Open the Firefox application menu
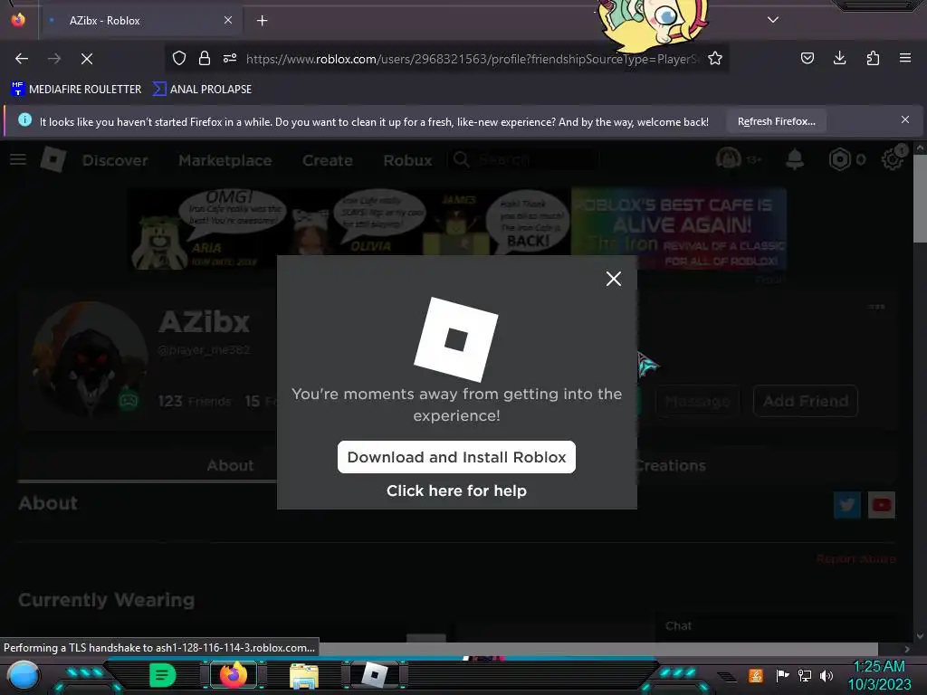The height and width of the screenshot is (695, 927). (x=905, y=58)
